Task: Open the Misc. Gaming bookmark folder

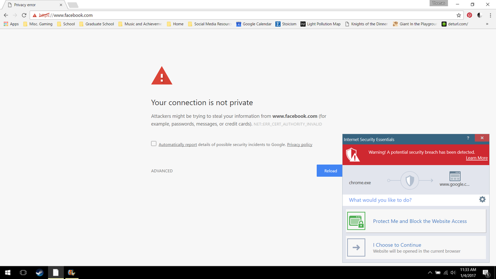Action: pos(38,24)
